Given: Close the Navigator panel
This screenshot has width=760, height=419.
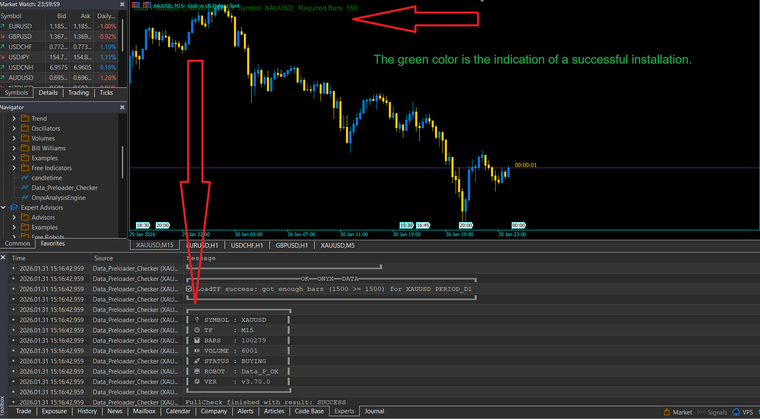Looking at the screenshot, I should tap(122, 107).
